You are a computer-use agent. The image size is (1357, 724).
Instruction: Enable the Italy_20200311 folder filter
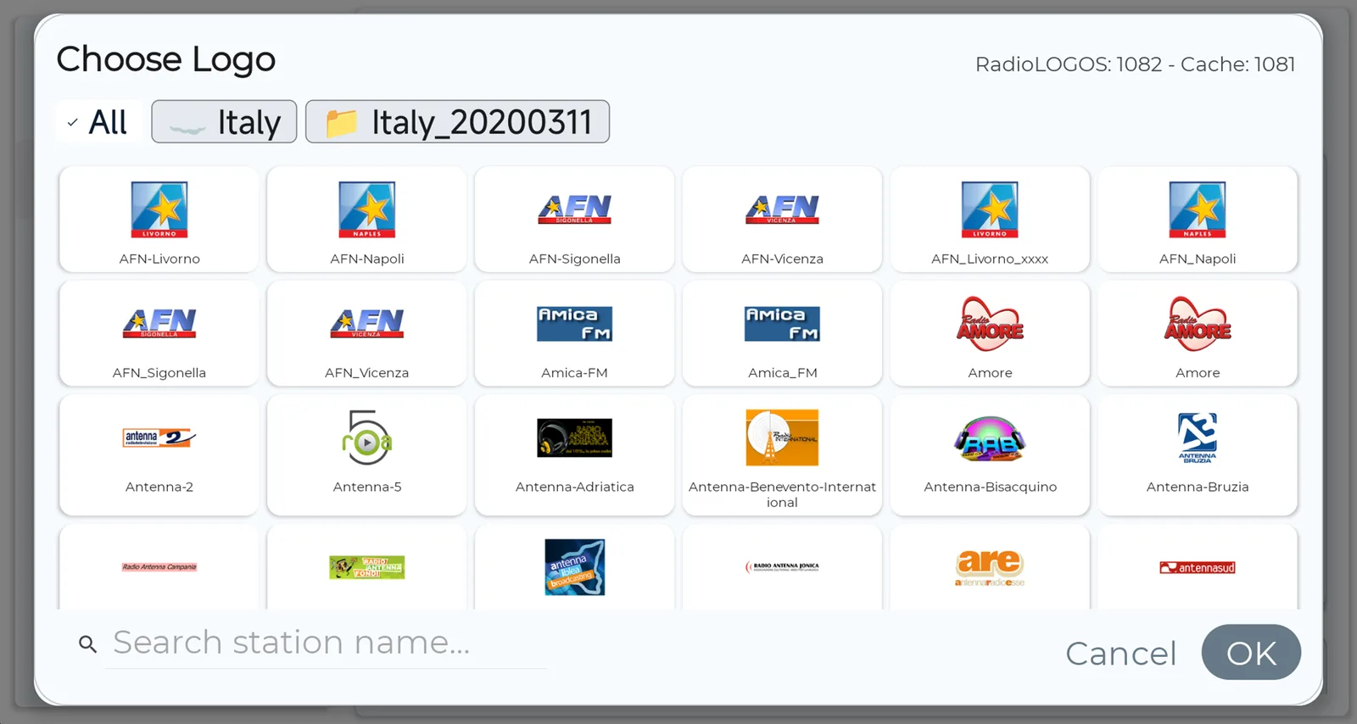coord(457,122)
